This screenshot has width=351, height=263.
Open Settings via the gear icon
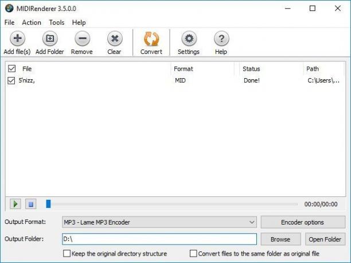(x=189, y=38)
